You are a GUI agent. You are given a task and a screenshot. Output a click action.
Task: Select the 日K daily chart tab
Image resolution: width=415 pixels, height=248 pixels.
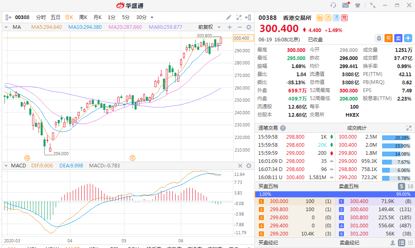(69, 17)
